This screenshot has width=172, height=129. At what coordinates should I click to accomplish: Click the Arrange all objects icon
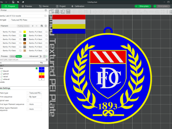tap(68, 11)
